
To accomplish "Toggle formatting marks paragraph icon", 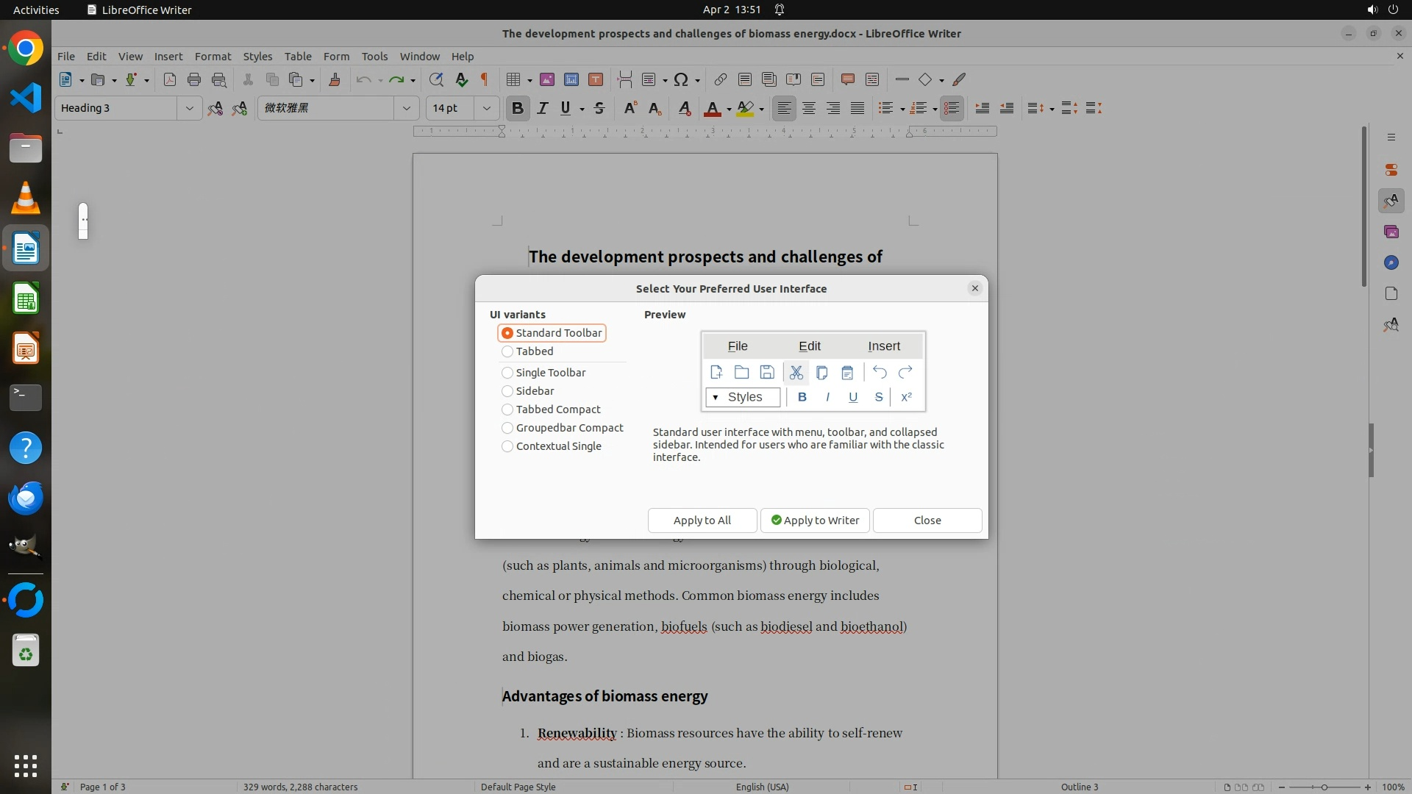I will [485, 79].
